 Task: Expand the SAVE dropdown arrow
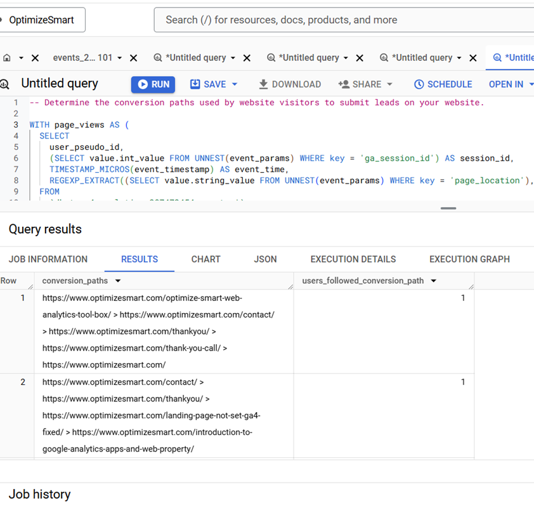point(235,84)
